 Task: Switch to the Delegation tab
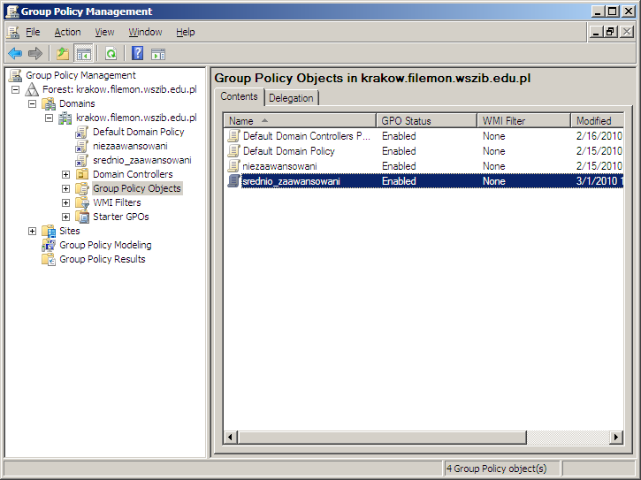(291, 98)
